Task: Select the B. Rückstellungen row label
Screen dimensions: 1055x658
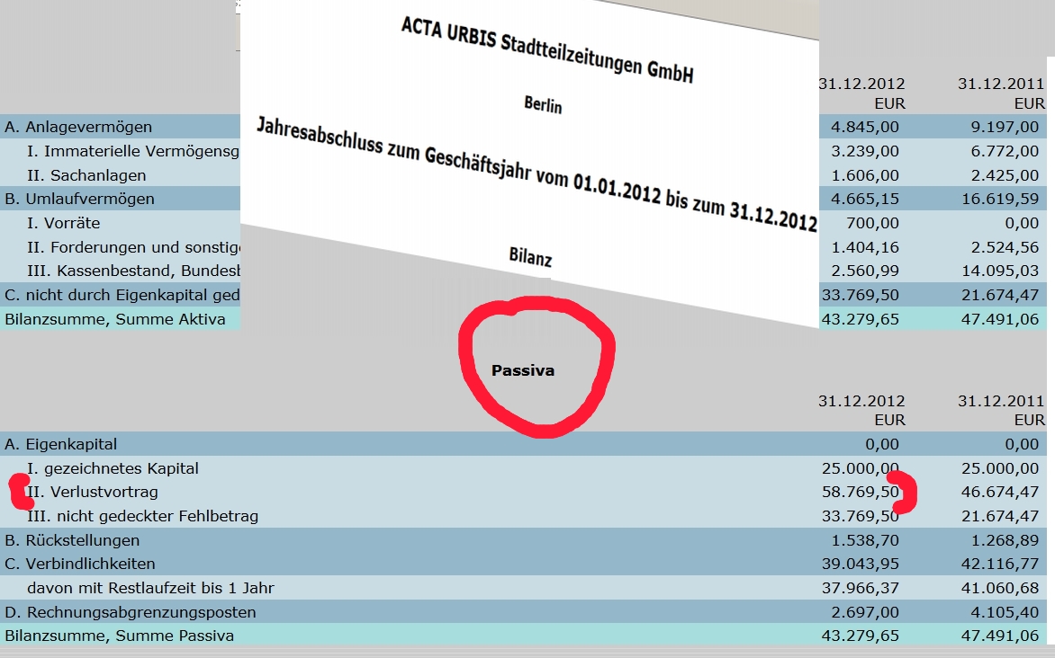Action: click(72, 540)
